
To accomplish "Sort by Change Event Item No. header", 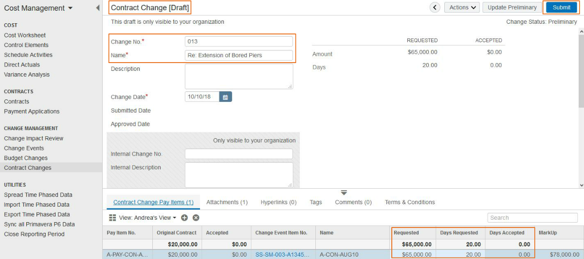I will 283,233.
